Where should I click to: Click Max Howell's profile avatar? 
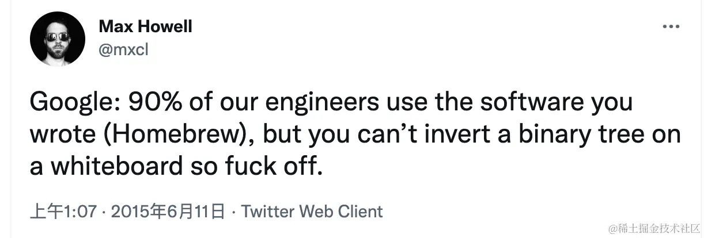click(x=58, y=39)
